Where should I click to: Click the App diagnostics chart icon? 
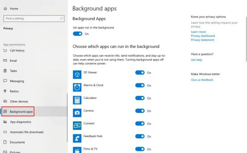[5, 122]
